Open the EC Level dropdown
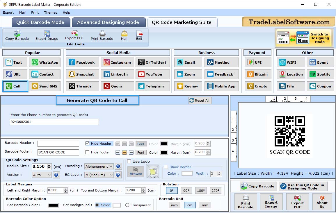Viewport: 336px width, 213px height. pos(99,175)
